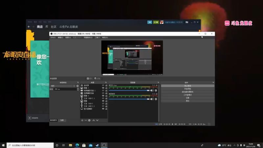Open Steam Big Picture mode icon

pos(187,22)
